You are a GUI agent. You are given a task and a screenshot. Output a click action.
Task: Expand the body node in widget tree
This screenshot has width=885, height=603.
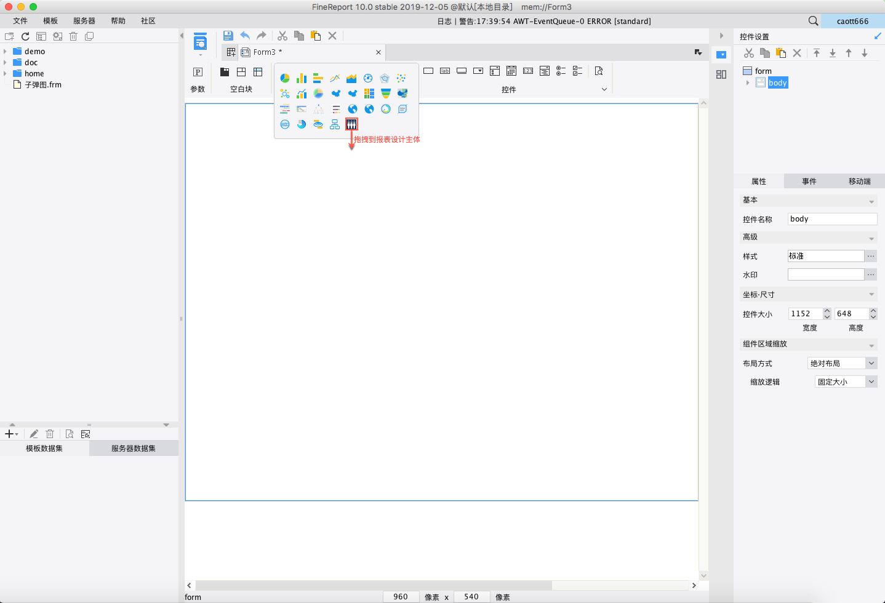click(748, 83)
